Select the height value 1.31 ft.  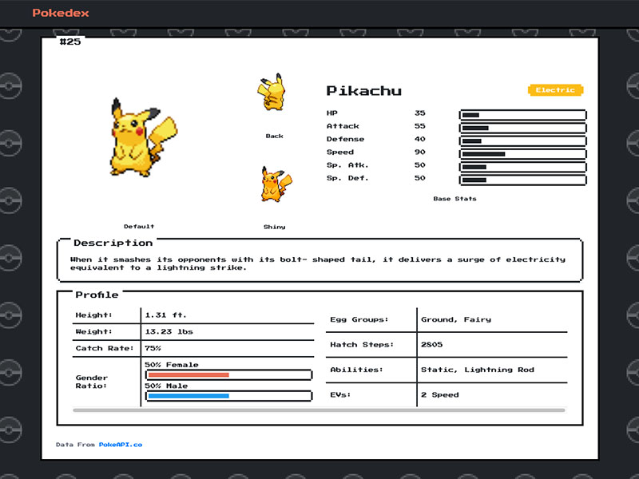(x=165, y=315)
